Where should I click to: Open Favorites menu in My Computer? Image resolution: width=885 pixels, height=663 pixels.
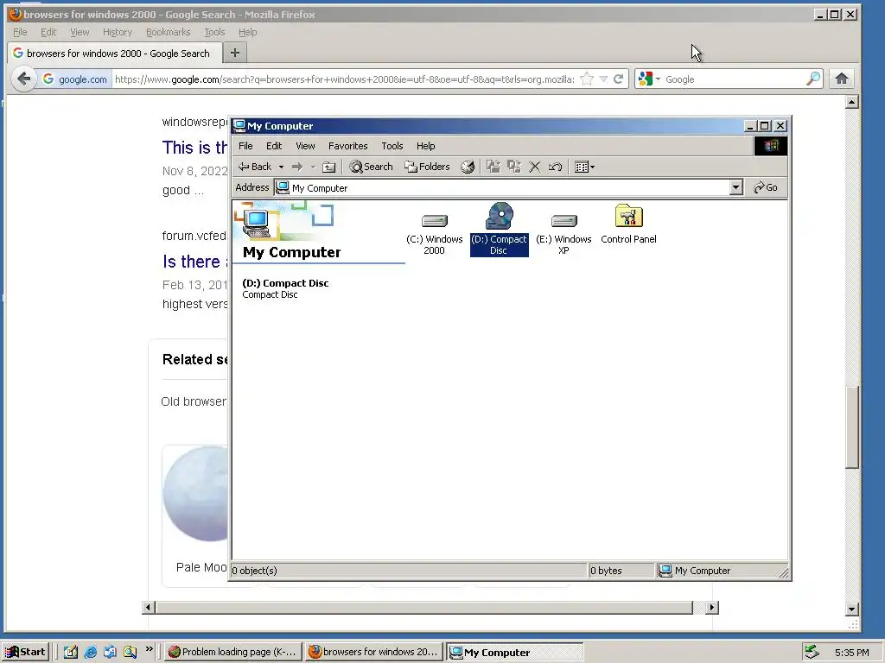(347, 146)
